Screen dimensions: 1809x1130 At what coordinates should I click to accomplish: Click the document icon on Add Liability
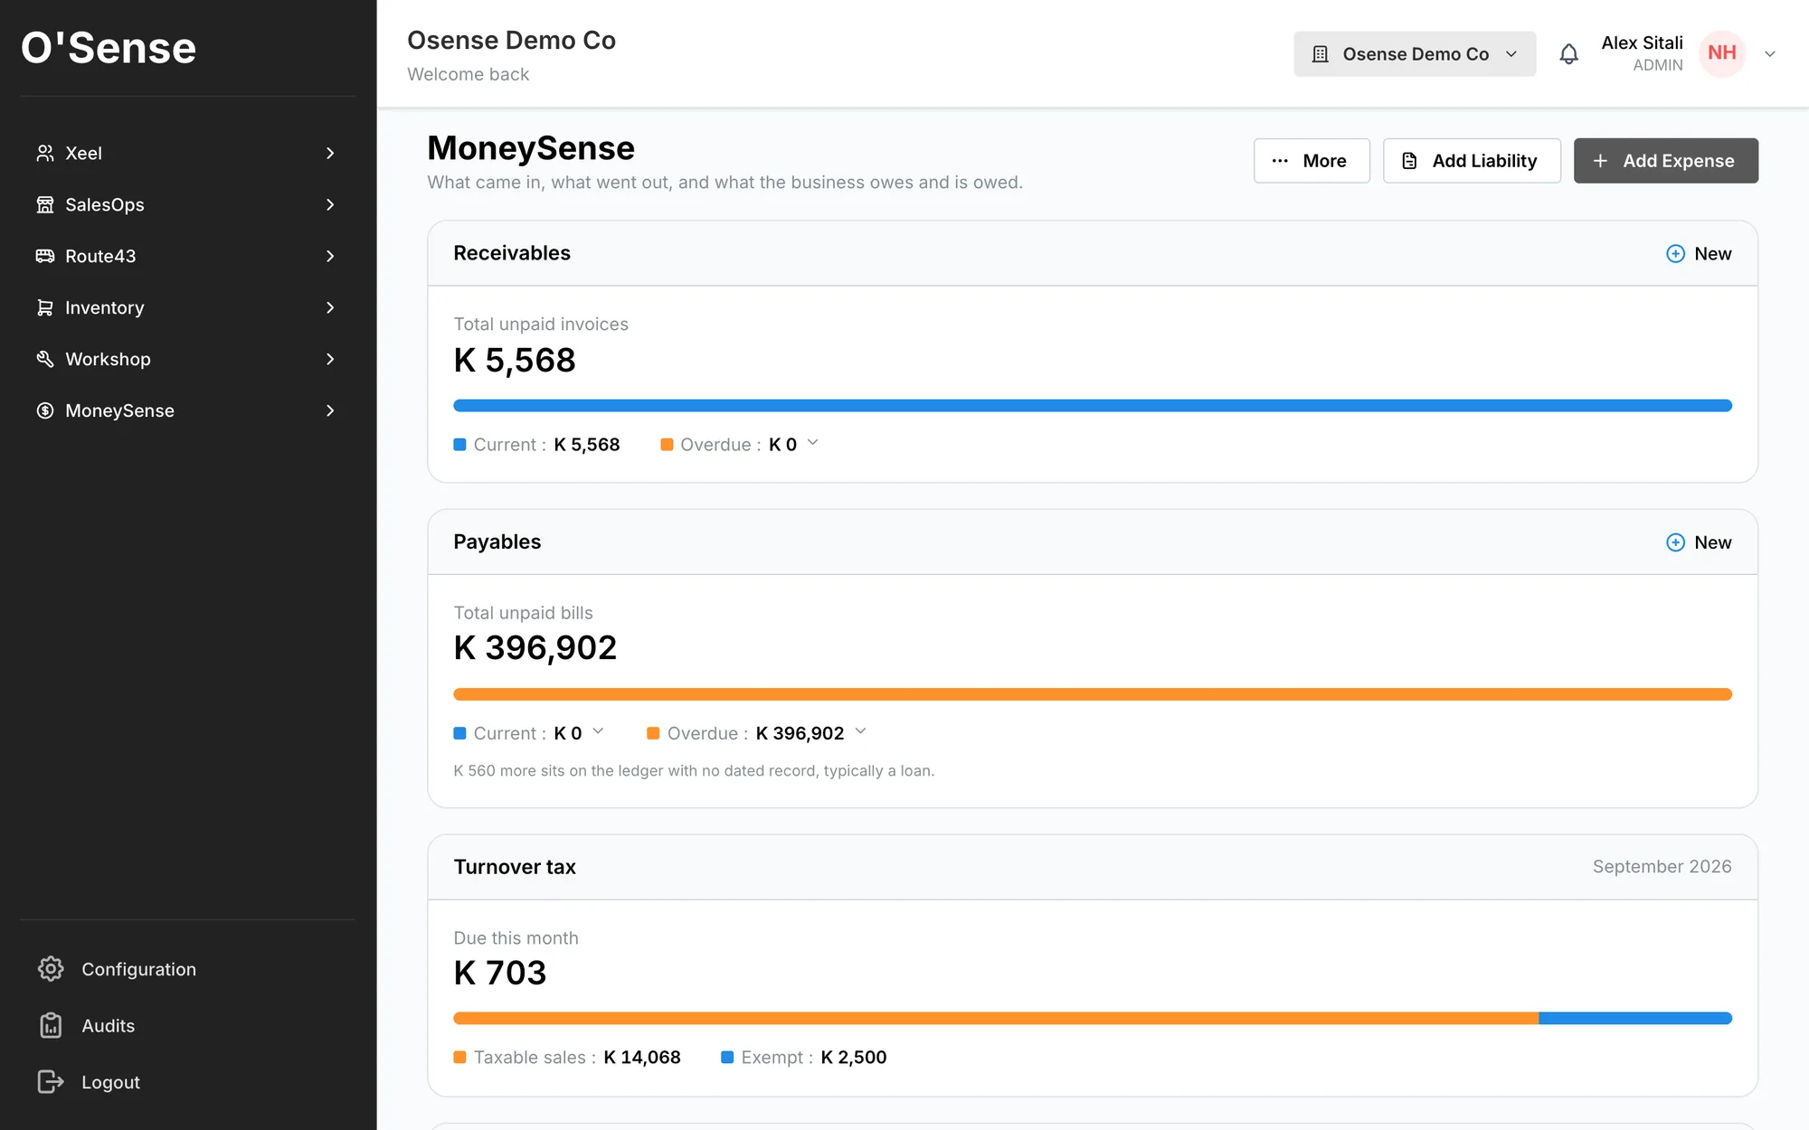coord(1409,161)
